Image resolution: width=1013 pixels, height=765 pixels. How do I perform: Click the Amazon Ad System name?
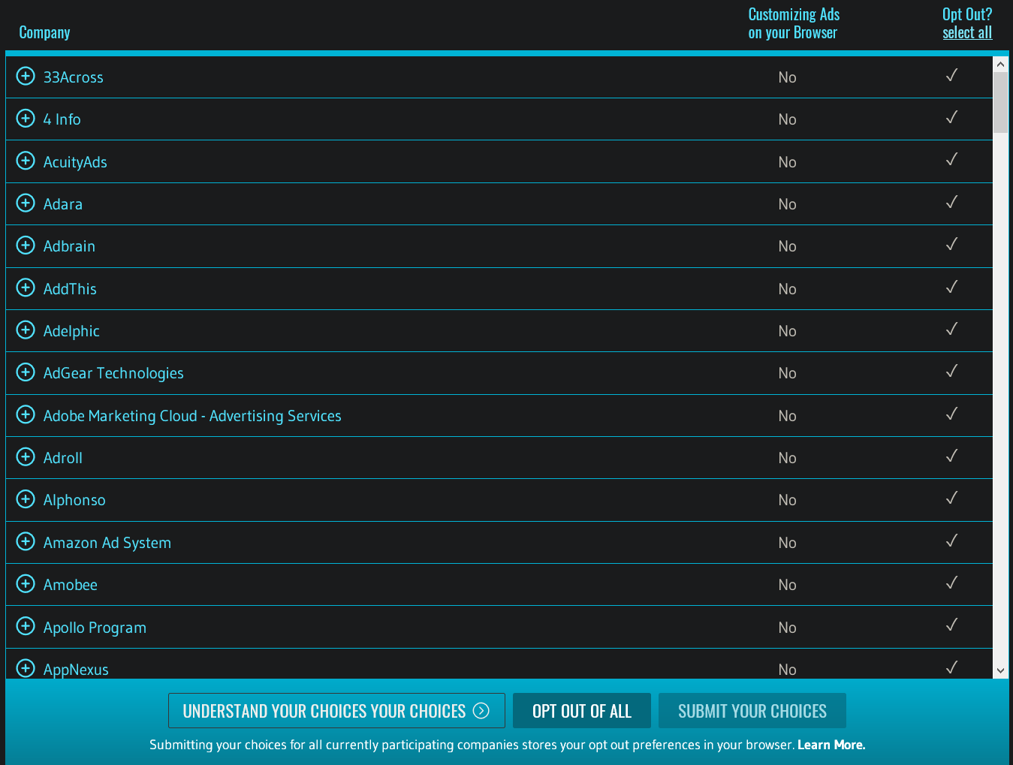[x=107, y=543]
